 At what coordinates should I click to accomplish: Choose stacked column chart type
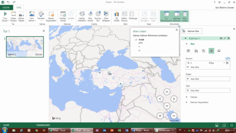click(188, 51)
